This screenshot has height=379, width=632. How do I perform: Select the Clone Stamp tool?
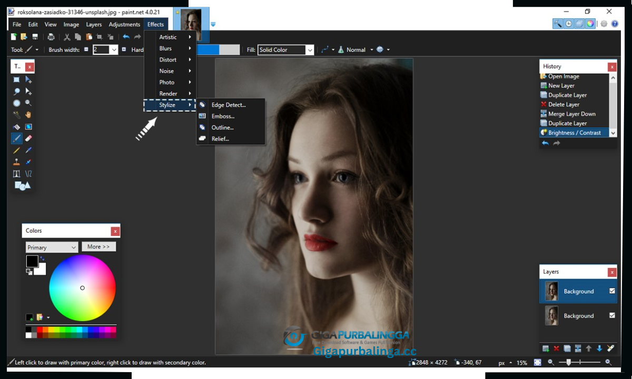[x=16, y=162]
